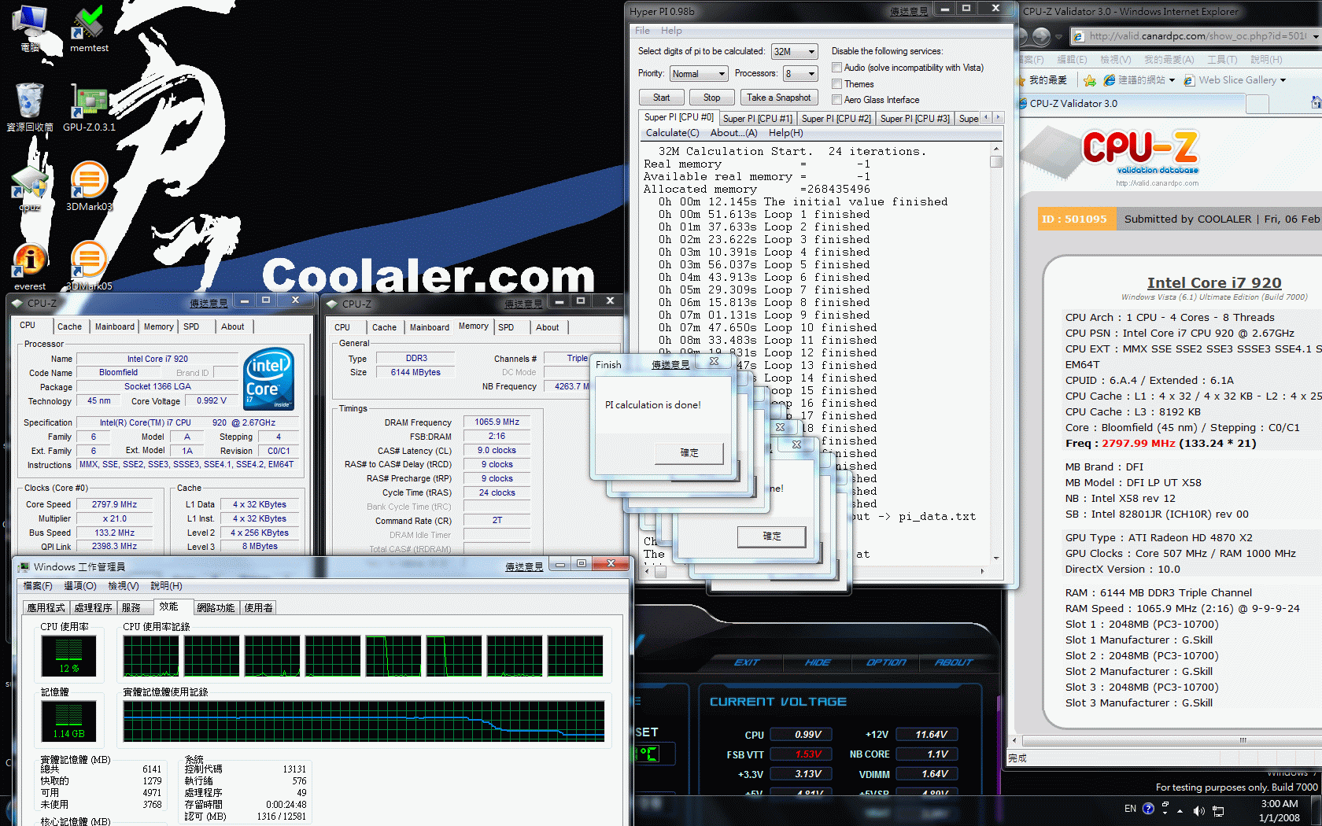Click the Home icon in Internet Explorer
Image resolution: width=1322 pixels, height=826 pixels.
pos(1316,103)
